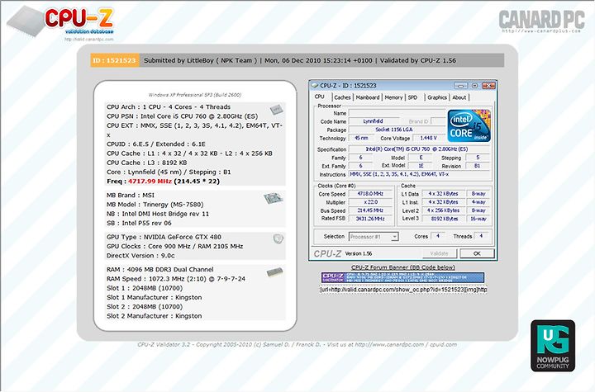This screenshot has width=595, height=392.
Task: Close the CPU-Z window
Action: [x=488, y=86]
